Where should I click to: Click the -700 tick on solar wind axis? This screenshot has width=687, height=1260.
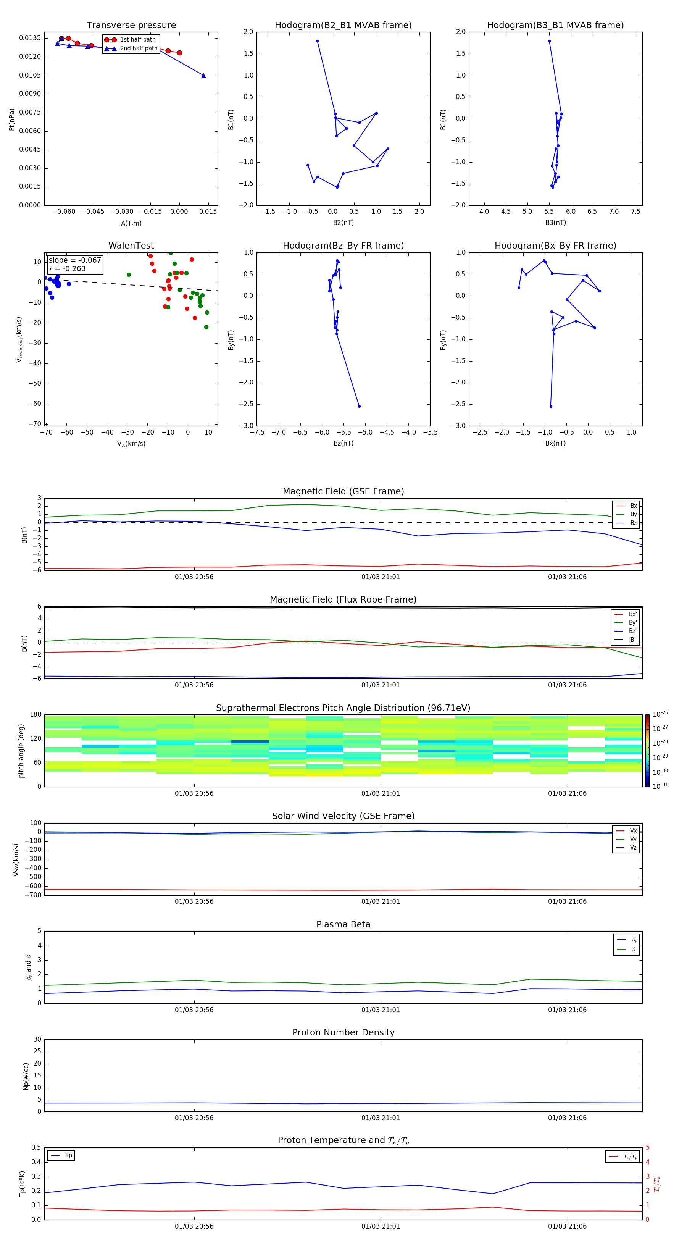pyautogui.click(x=33, y=895)
